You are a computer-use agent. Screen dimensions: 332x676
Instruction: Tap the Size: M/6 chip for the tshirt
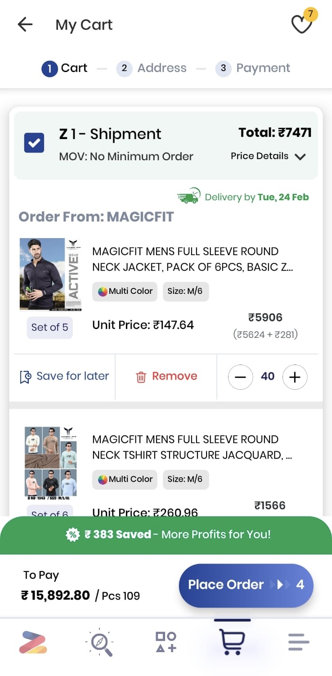[x=185, y=479]
